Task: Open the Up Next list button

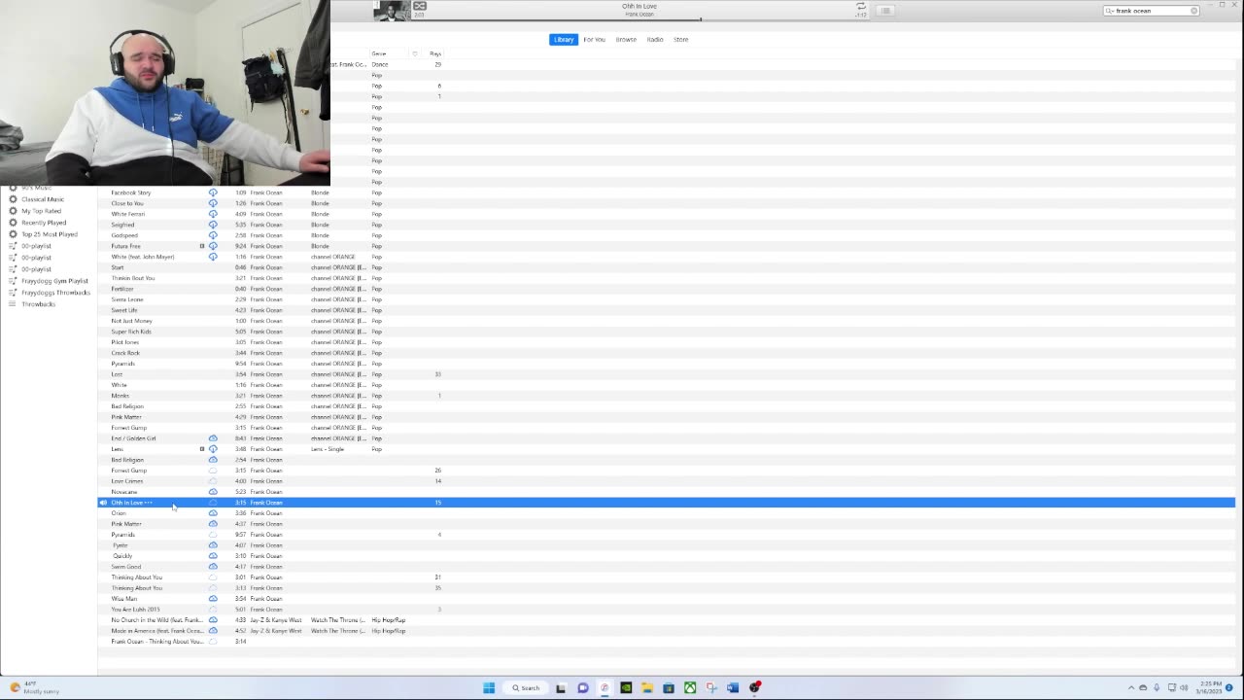Action: pos(884,11)
